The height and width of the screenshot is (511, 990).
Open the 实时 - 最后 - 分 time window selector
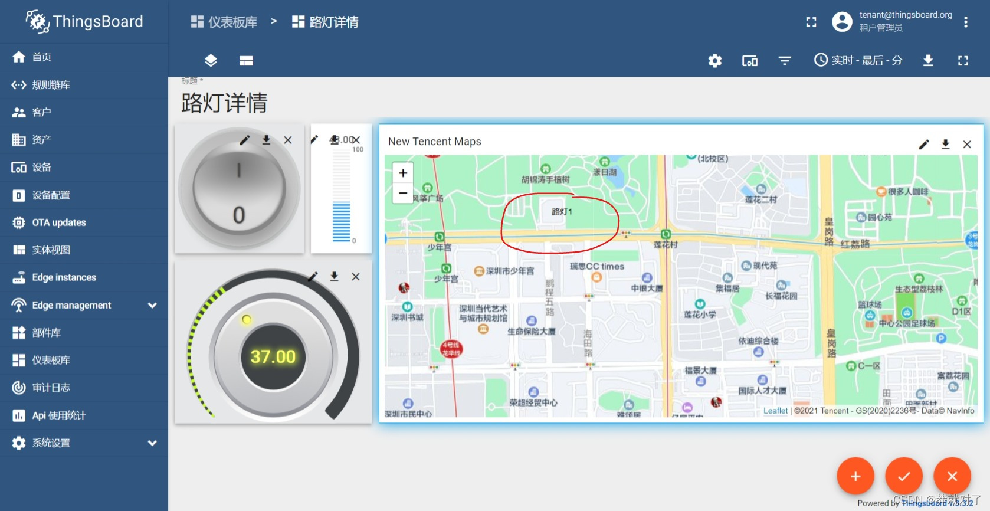858,60
